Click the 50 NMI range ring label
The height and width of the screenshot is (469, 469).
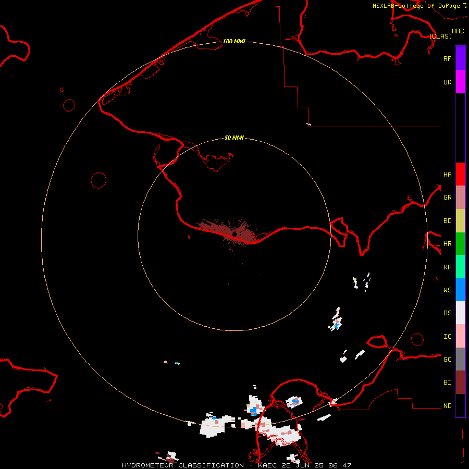click(x=234, y=138)
